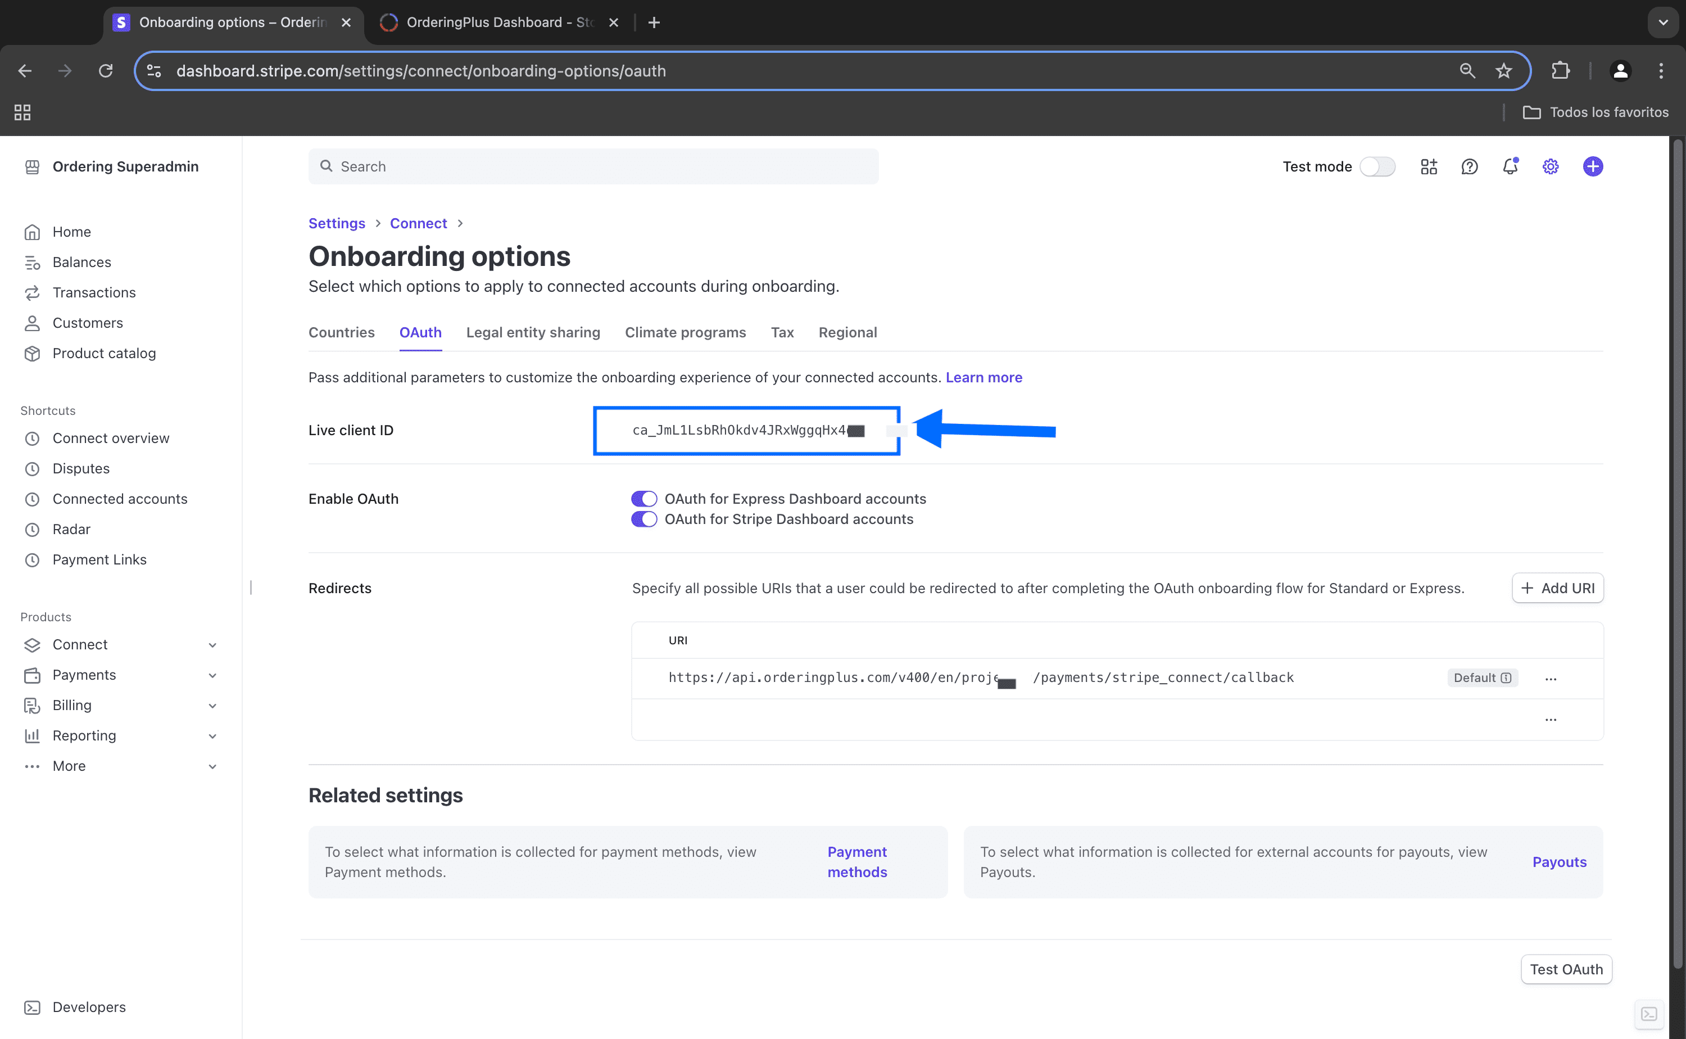Open Home in the sidebar
Viewport: 1686px width, 1039px height.
tap(71, 232)
